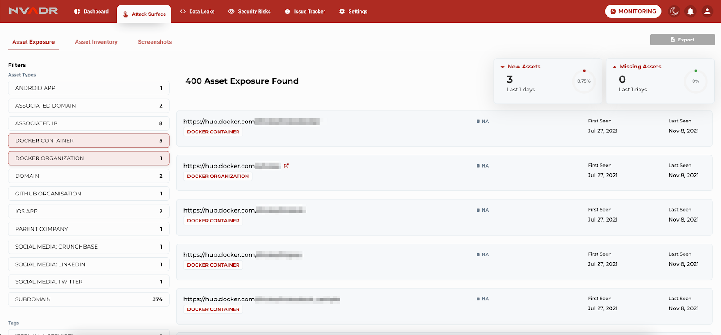Click the New Assets count 3
Screen dimensions: 721x335
click(x=510, y=79)
